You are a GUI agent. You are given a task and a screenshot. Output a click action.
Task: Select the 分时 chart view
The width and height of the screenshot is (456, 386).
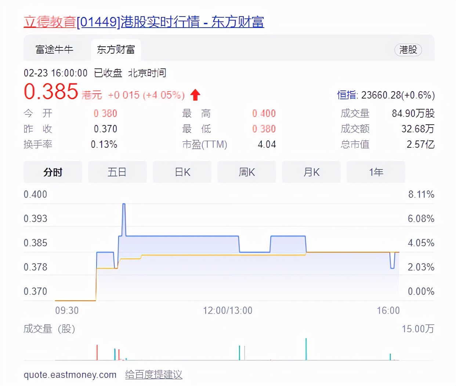pyautogui.click(x=53, y=172)
